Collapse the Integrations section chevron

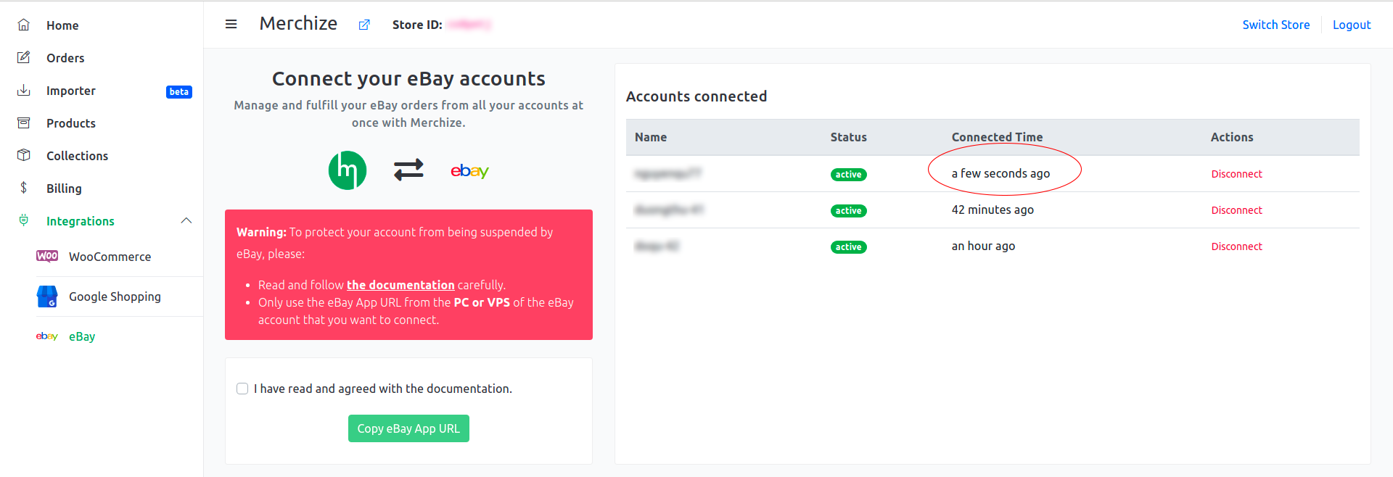pyautogui.click(x=186, y=220)
